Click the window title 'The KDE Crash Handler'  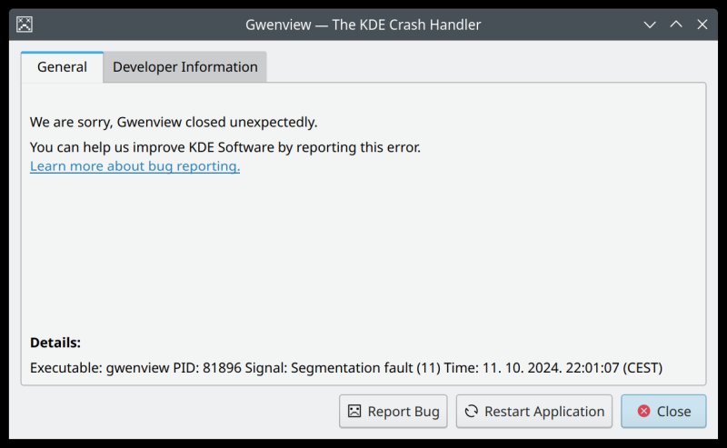click(406, 25)
